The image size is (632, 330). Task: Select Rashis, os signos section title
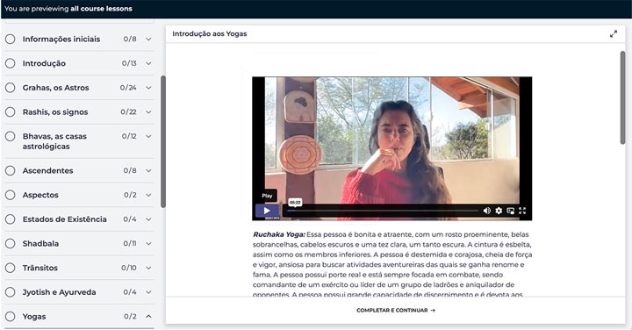pos(55,112)
